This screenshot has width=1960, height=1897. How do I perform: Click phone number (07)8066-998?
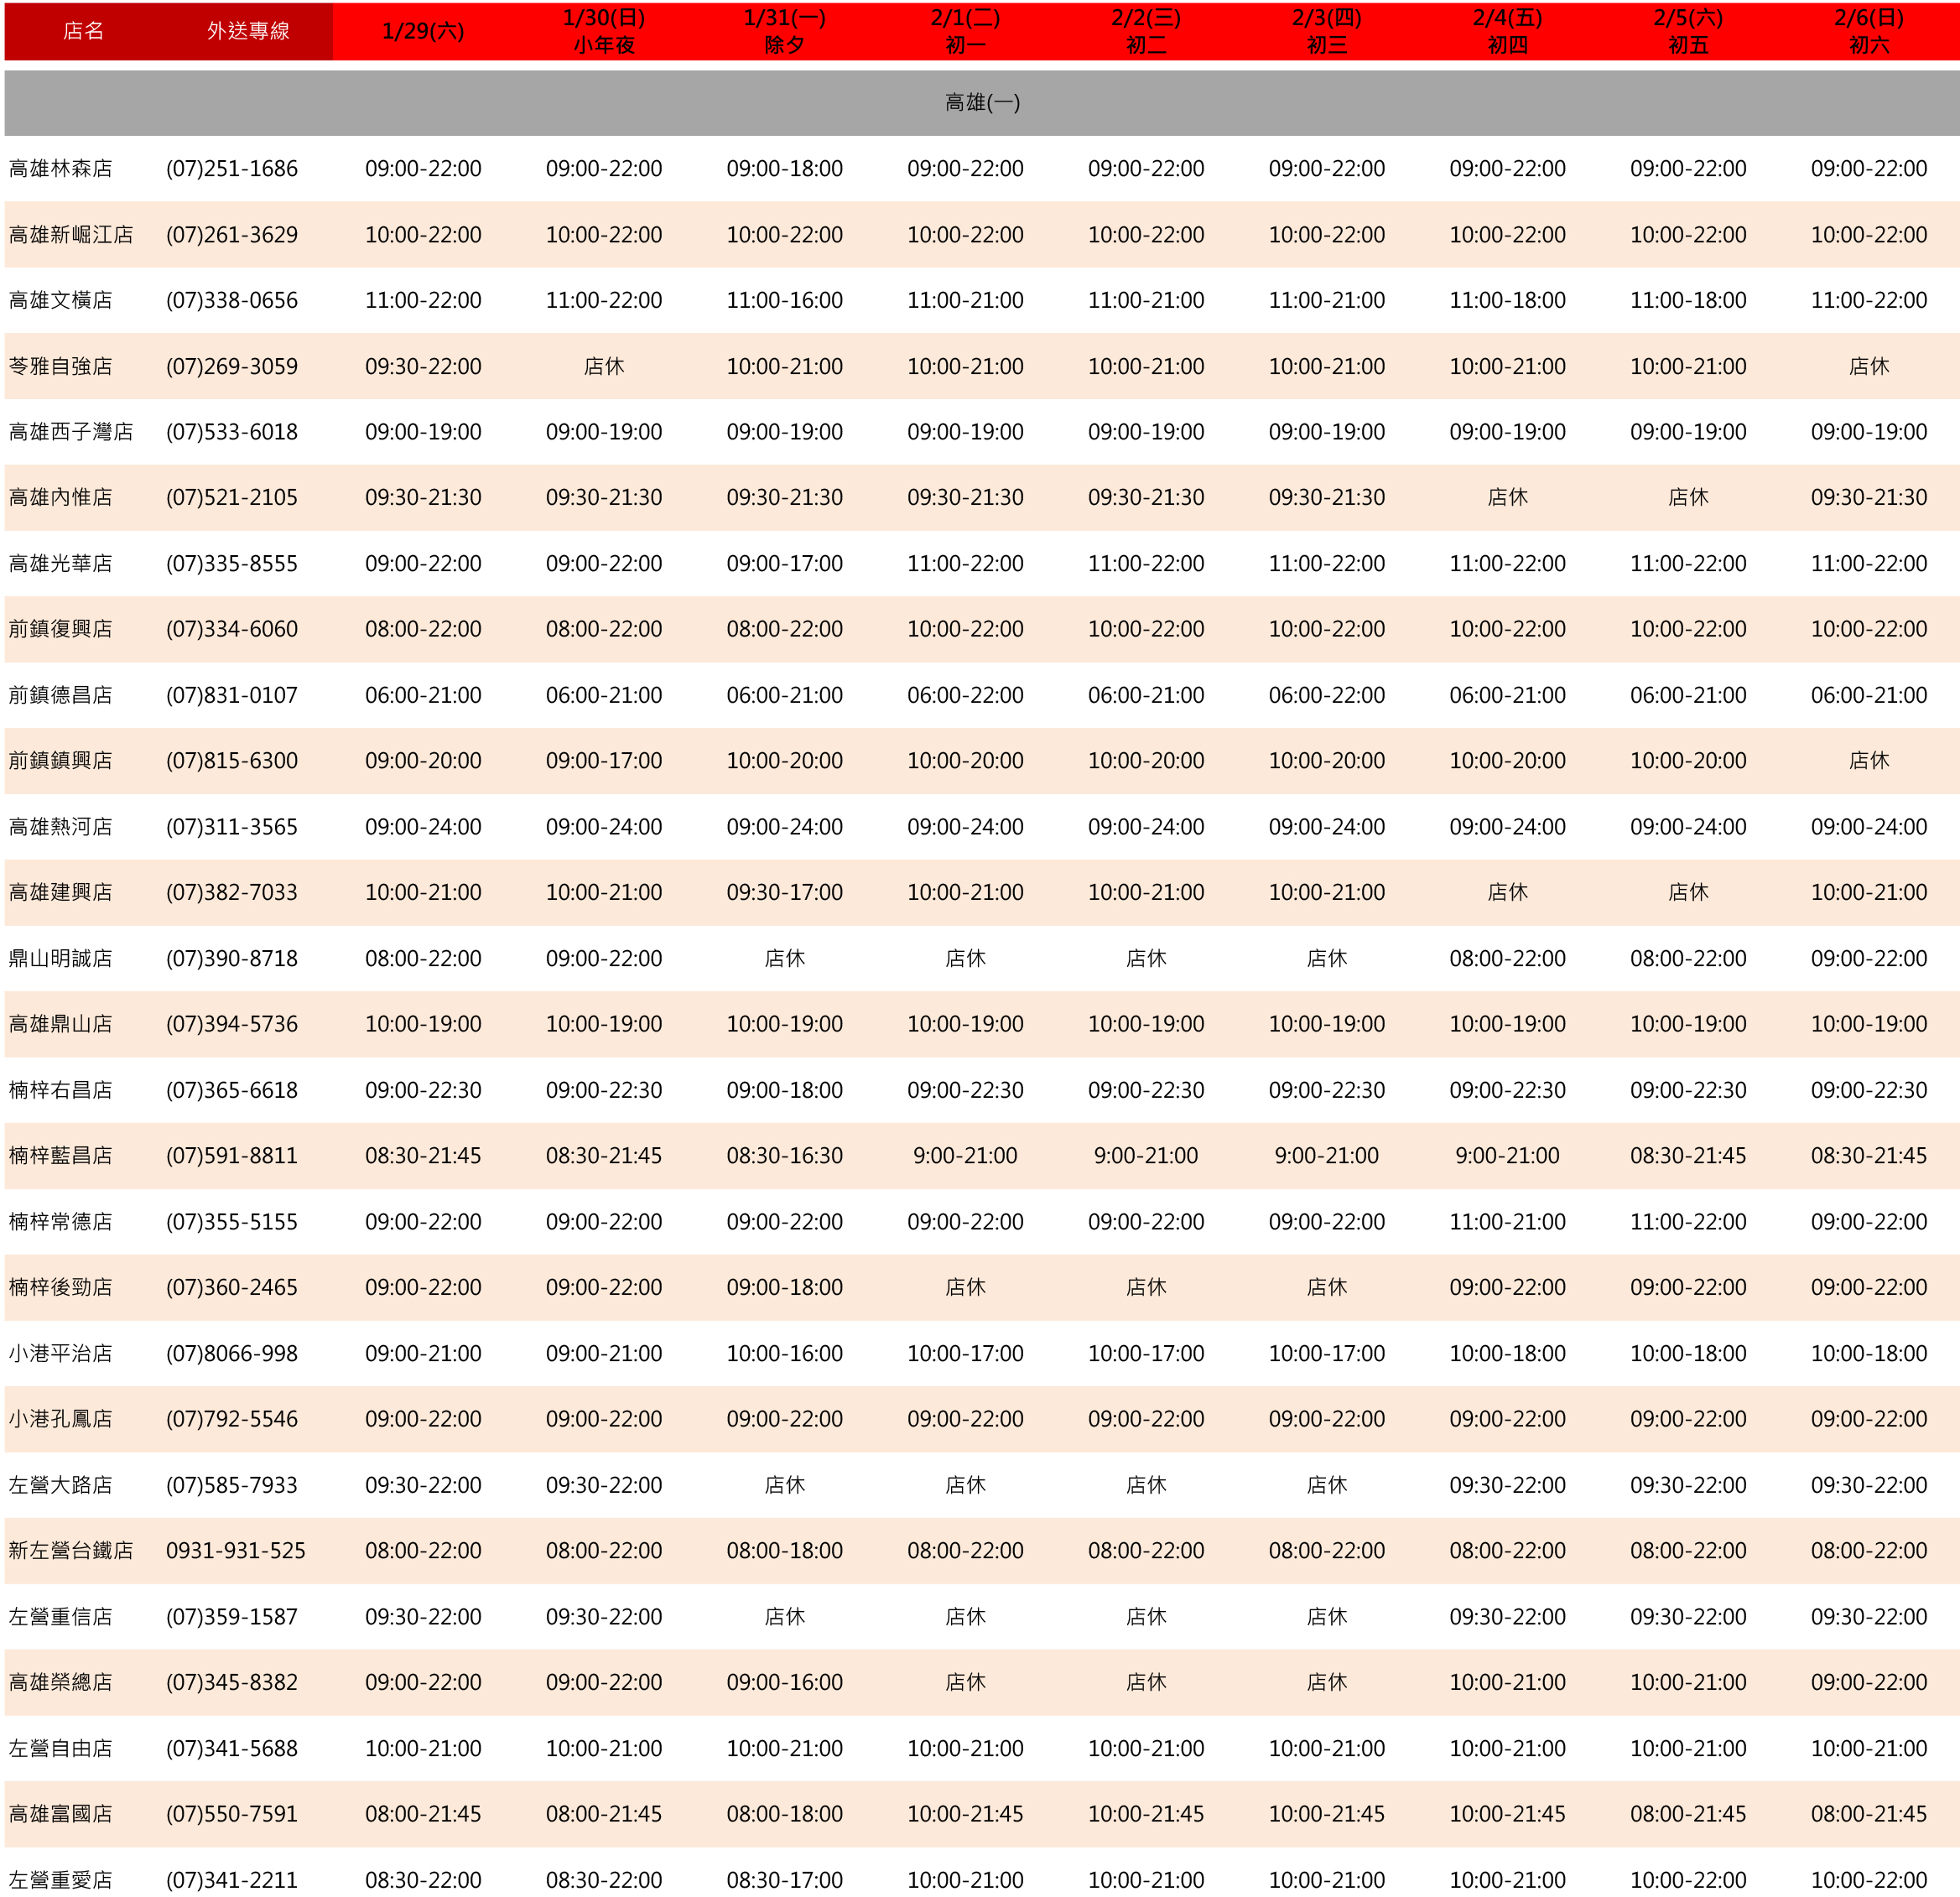tap(232, 1353)
